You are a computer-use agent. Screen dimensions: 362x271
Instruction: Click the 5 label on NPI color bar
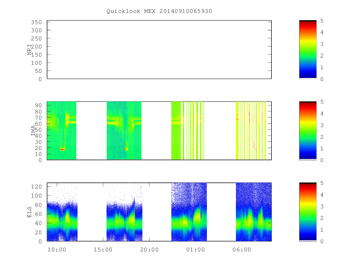coord(322,21)
